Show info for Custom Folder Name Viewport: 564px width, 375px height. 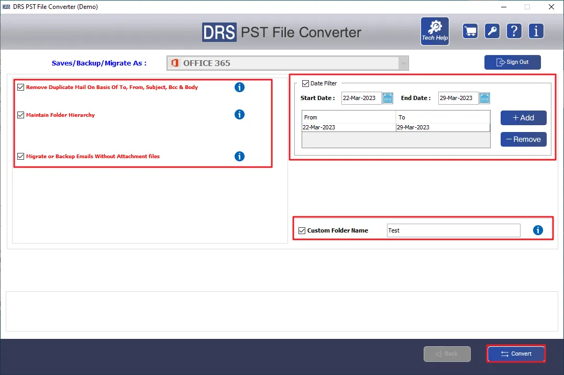point(538,230)
